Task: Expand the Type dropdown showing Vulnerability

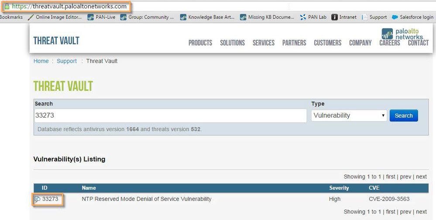Action: click(349, 115)
